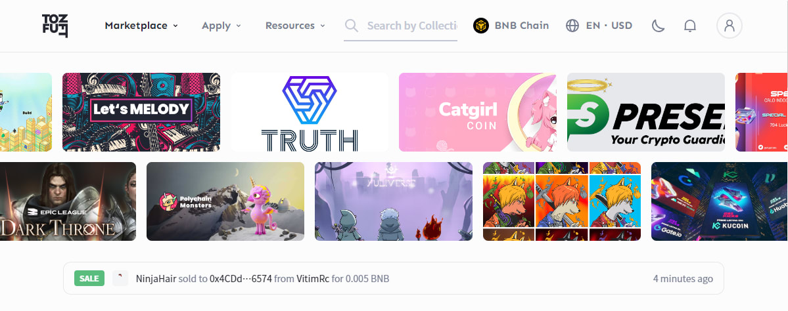The width and height of the screenshot is (788, 311).
Task: Click the search magnifier icon
Action: (352, 26)
